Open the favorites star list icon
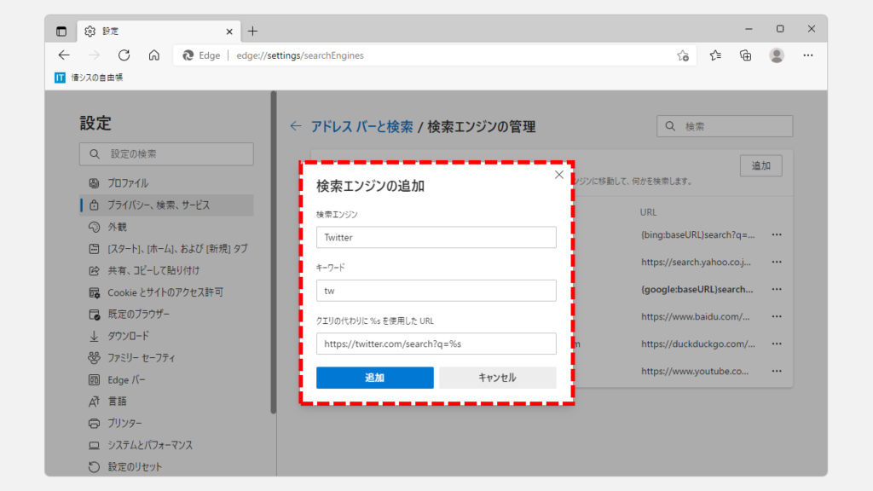The image size is (873, 491). coord(715,55)
